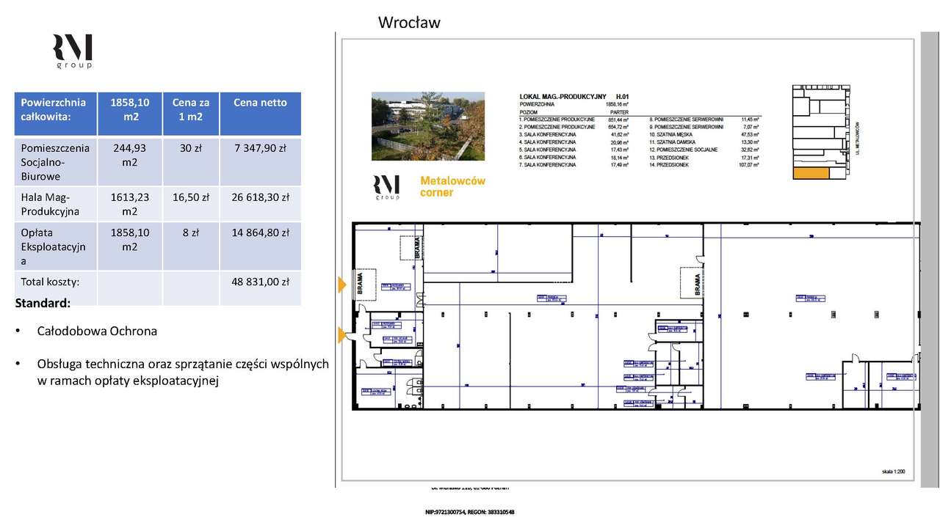Click the "Metalowców corner" brand text
Image resolution: width=940 pixels, height=528 pixels.
(452, 186)
